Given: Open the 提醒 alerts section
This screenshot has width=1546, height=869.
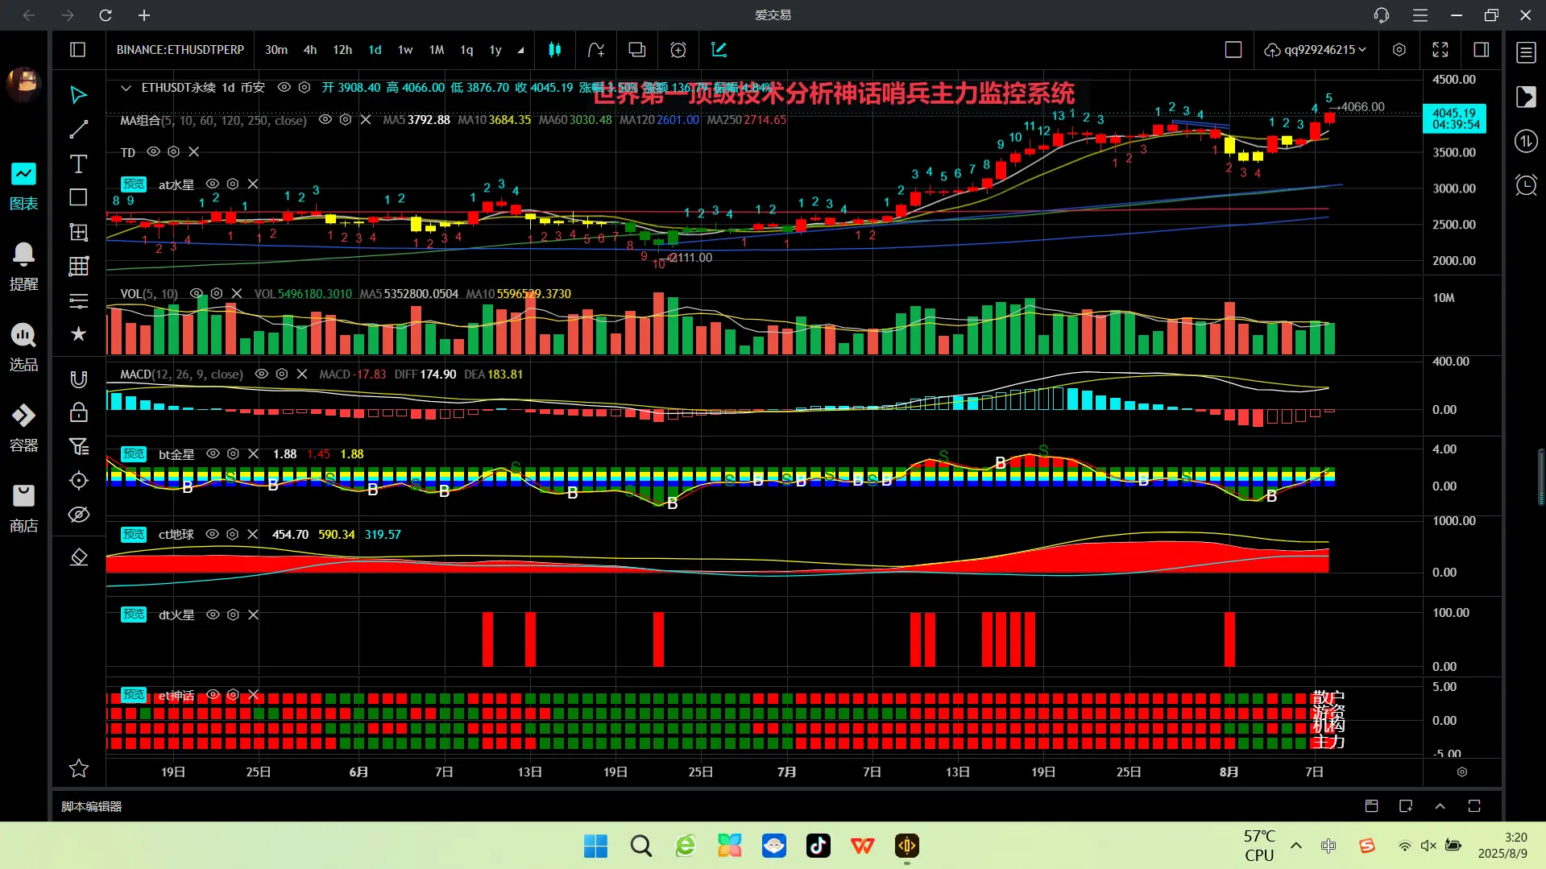Looking at the screenshot, I should [23, 267].
